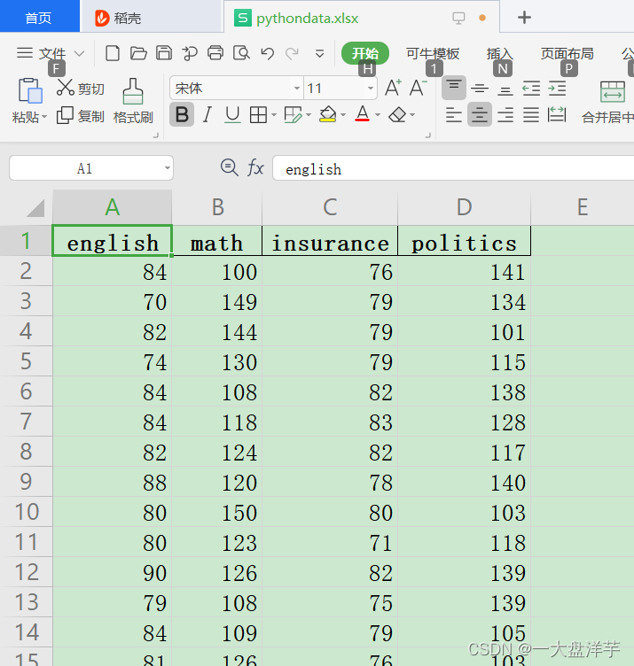
Task: Select the math value 149 cell
Action: [x=217, y=302]
